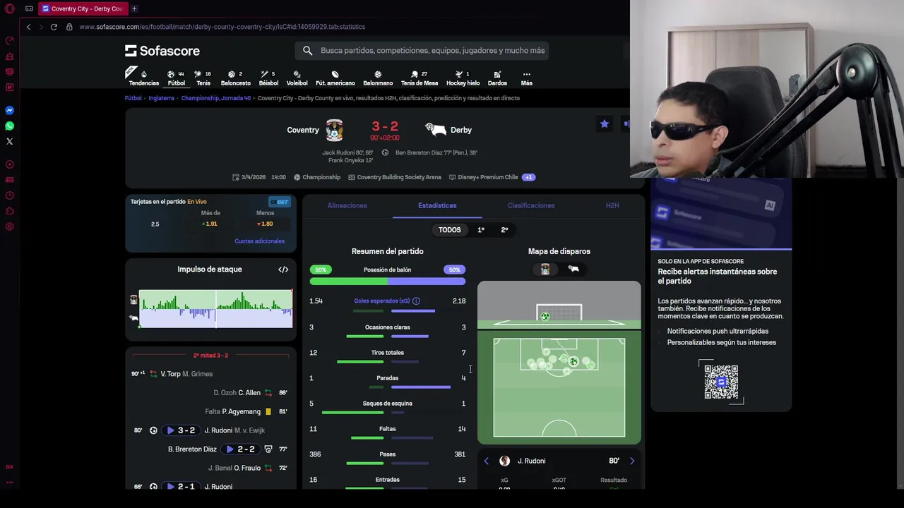Show Coventry shots in shot map toggle

[x=545, y=270]
